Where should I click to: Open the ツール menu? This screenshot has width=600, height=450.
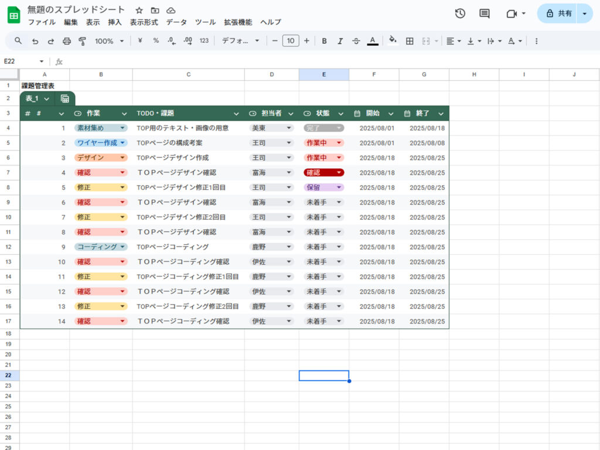tap(205, 22)
